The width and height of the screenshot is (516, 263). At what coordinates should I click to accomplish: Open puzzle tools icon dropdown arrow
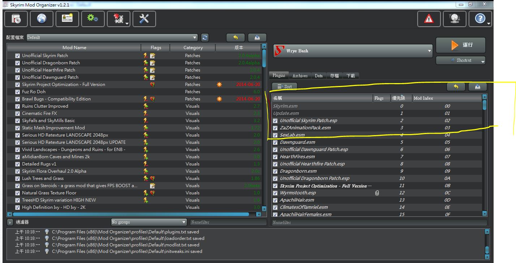[127, 24]
